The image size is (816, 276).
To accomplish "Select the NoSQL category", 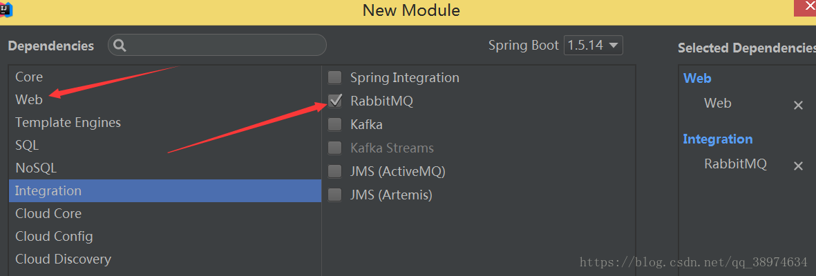I will pos(36,168).
